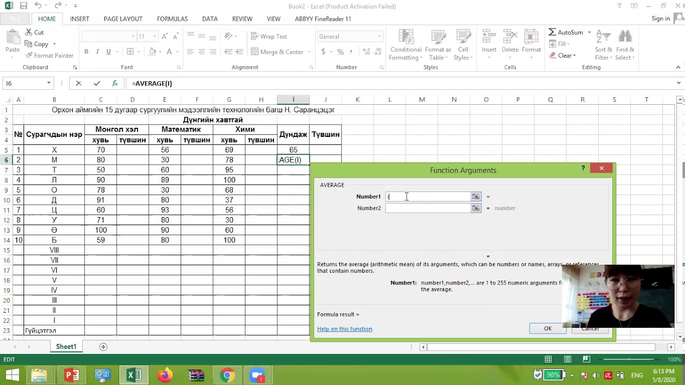Viewport: 685px width, 385px height.
Task: Click the Windows Start button
Action: (x=12, y=375)
